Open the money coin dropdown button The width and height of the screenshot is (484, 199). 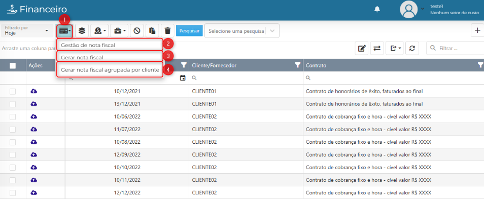[99, 31]
